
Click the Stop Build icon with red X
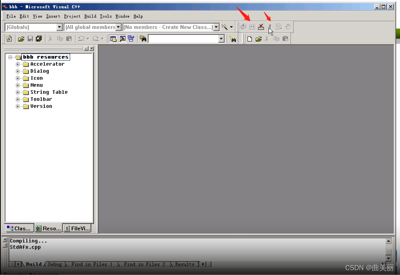pyautogui.click(x=261, y=27)
